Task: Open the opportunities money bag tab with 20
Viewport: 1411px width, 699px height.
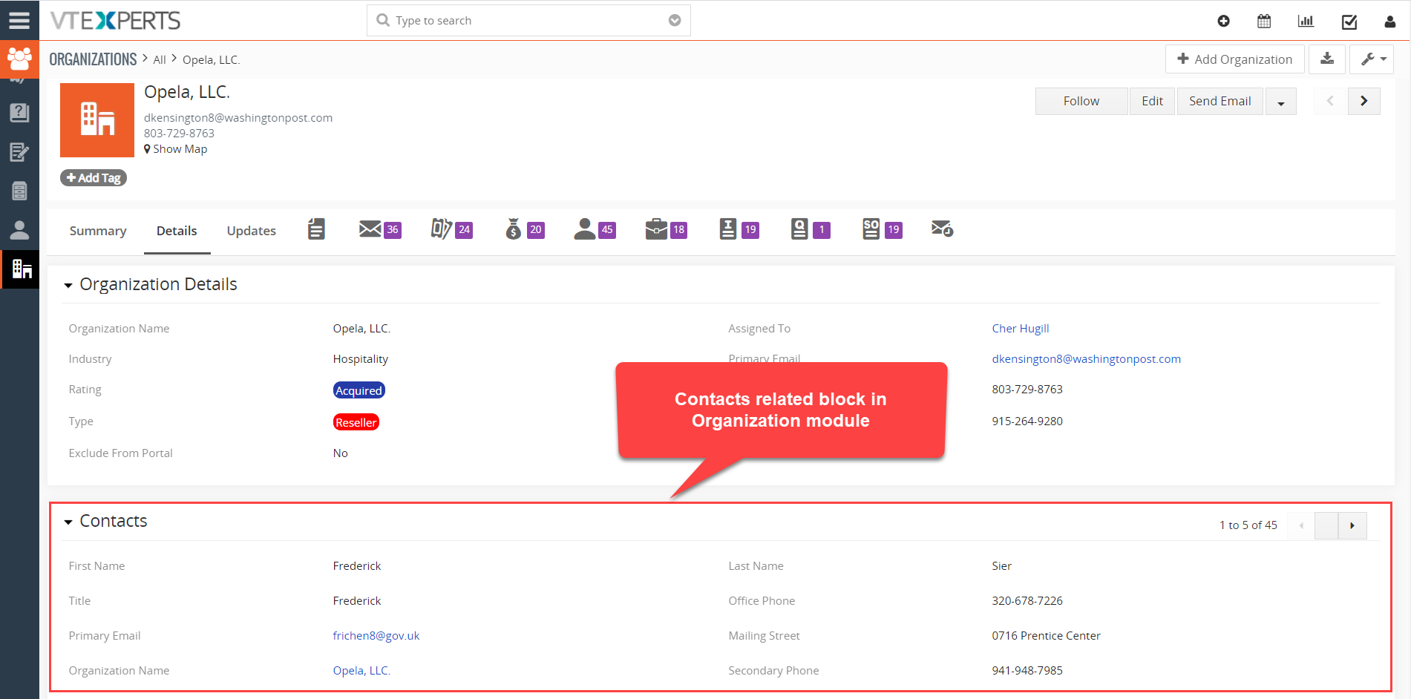Action: pyautogui.click(x=524, y=229)
